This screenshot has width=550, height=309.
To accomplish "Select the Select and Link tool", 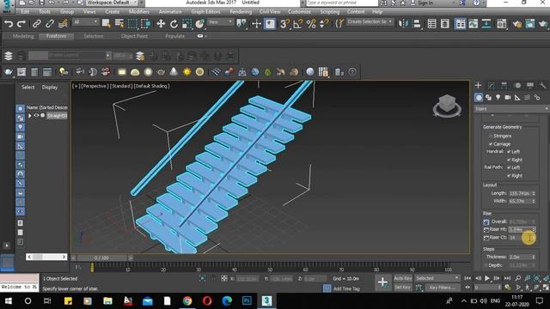I will [x=37, y=24].
